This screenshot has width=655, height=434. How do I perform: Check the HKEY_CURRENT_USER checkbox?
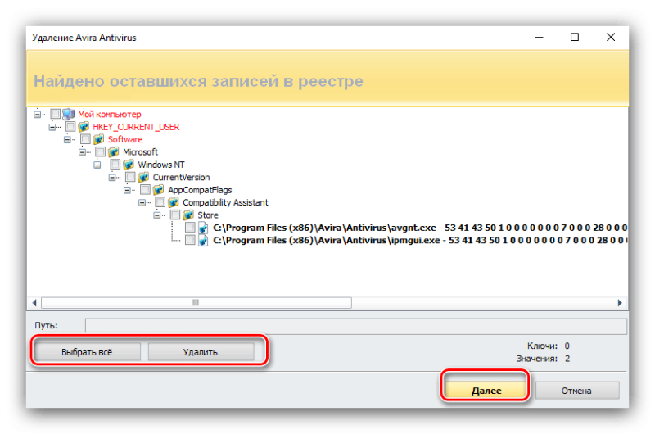pos(70,127)
